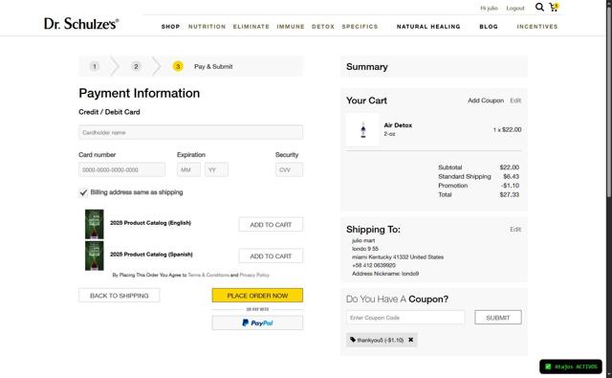Open the SHOP menu
Screen dimensions: 612x378
170,27
